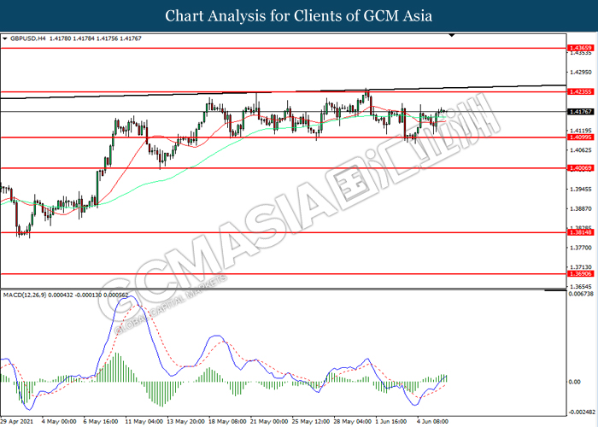The width and height of the screenshot is (598, 427).
Task: Click the current price label 1.41767
Action: point(580,112)
